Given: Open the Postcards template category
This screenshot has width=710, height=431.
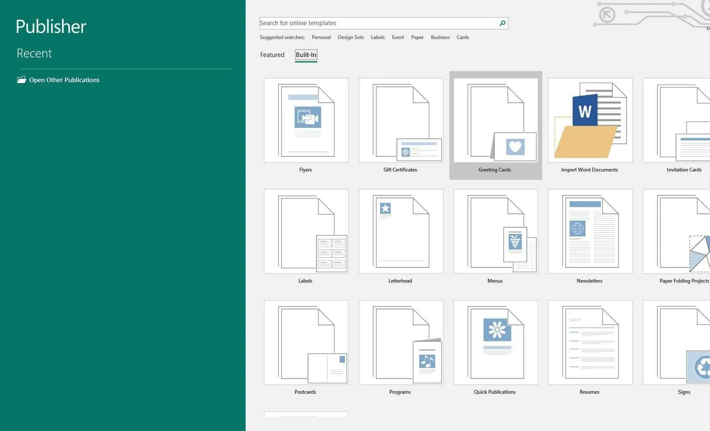Looking at the screenshot, I should (x=306, y=343).
